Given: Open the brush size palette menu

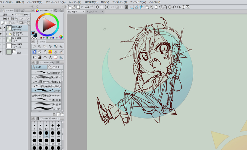Looking at the screenshot, I should pyautogui.click(x=33, y=118).
